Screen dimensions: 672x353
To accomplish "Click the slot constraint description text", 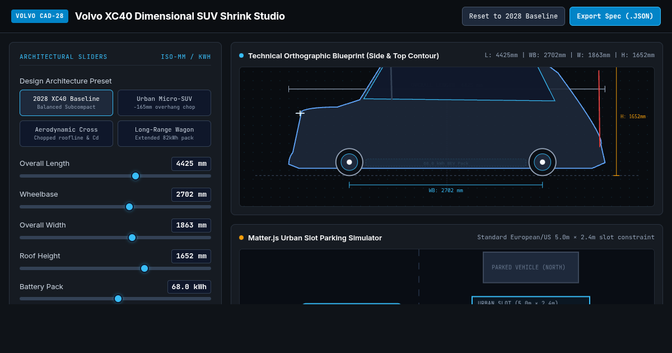I will (x=566, y=237).
